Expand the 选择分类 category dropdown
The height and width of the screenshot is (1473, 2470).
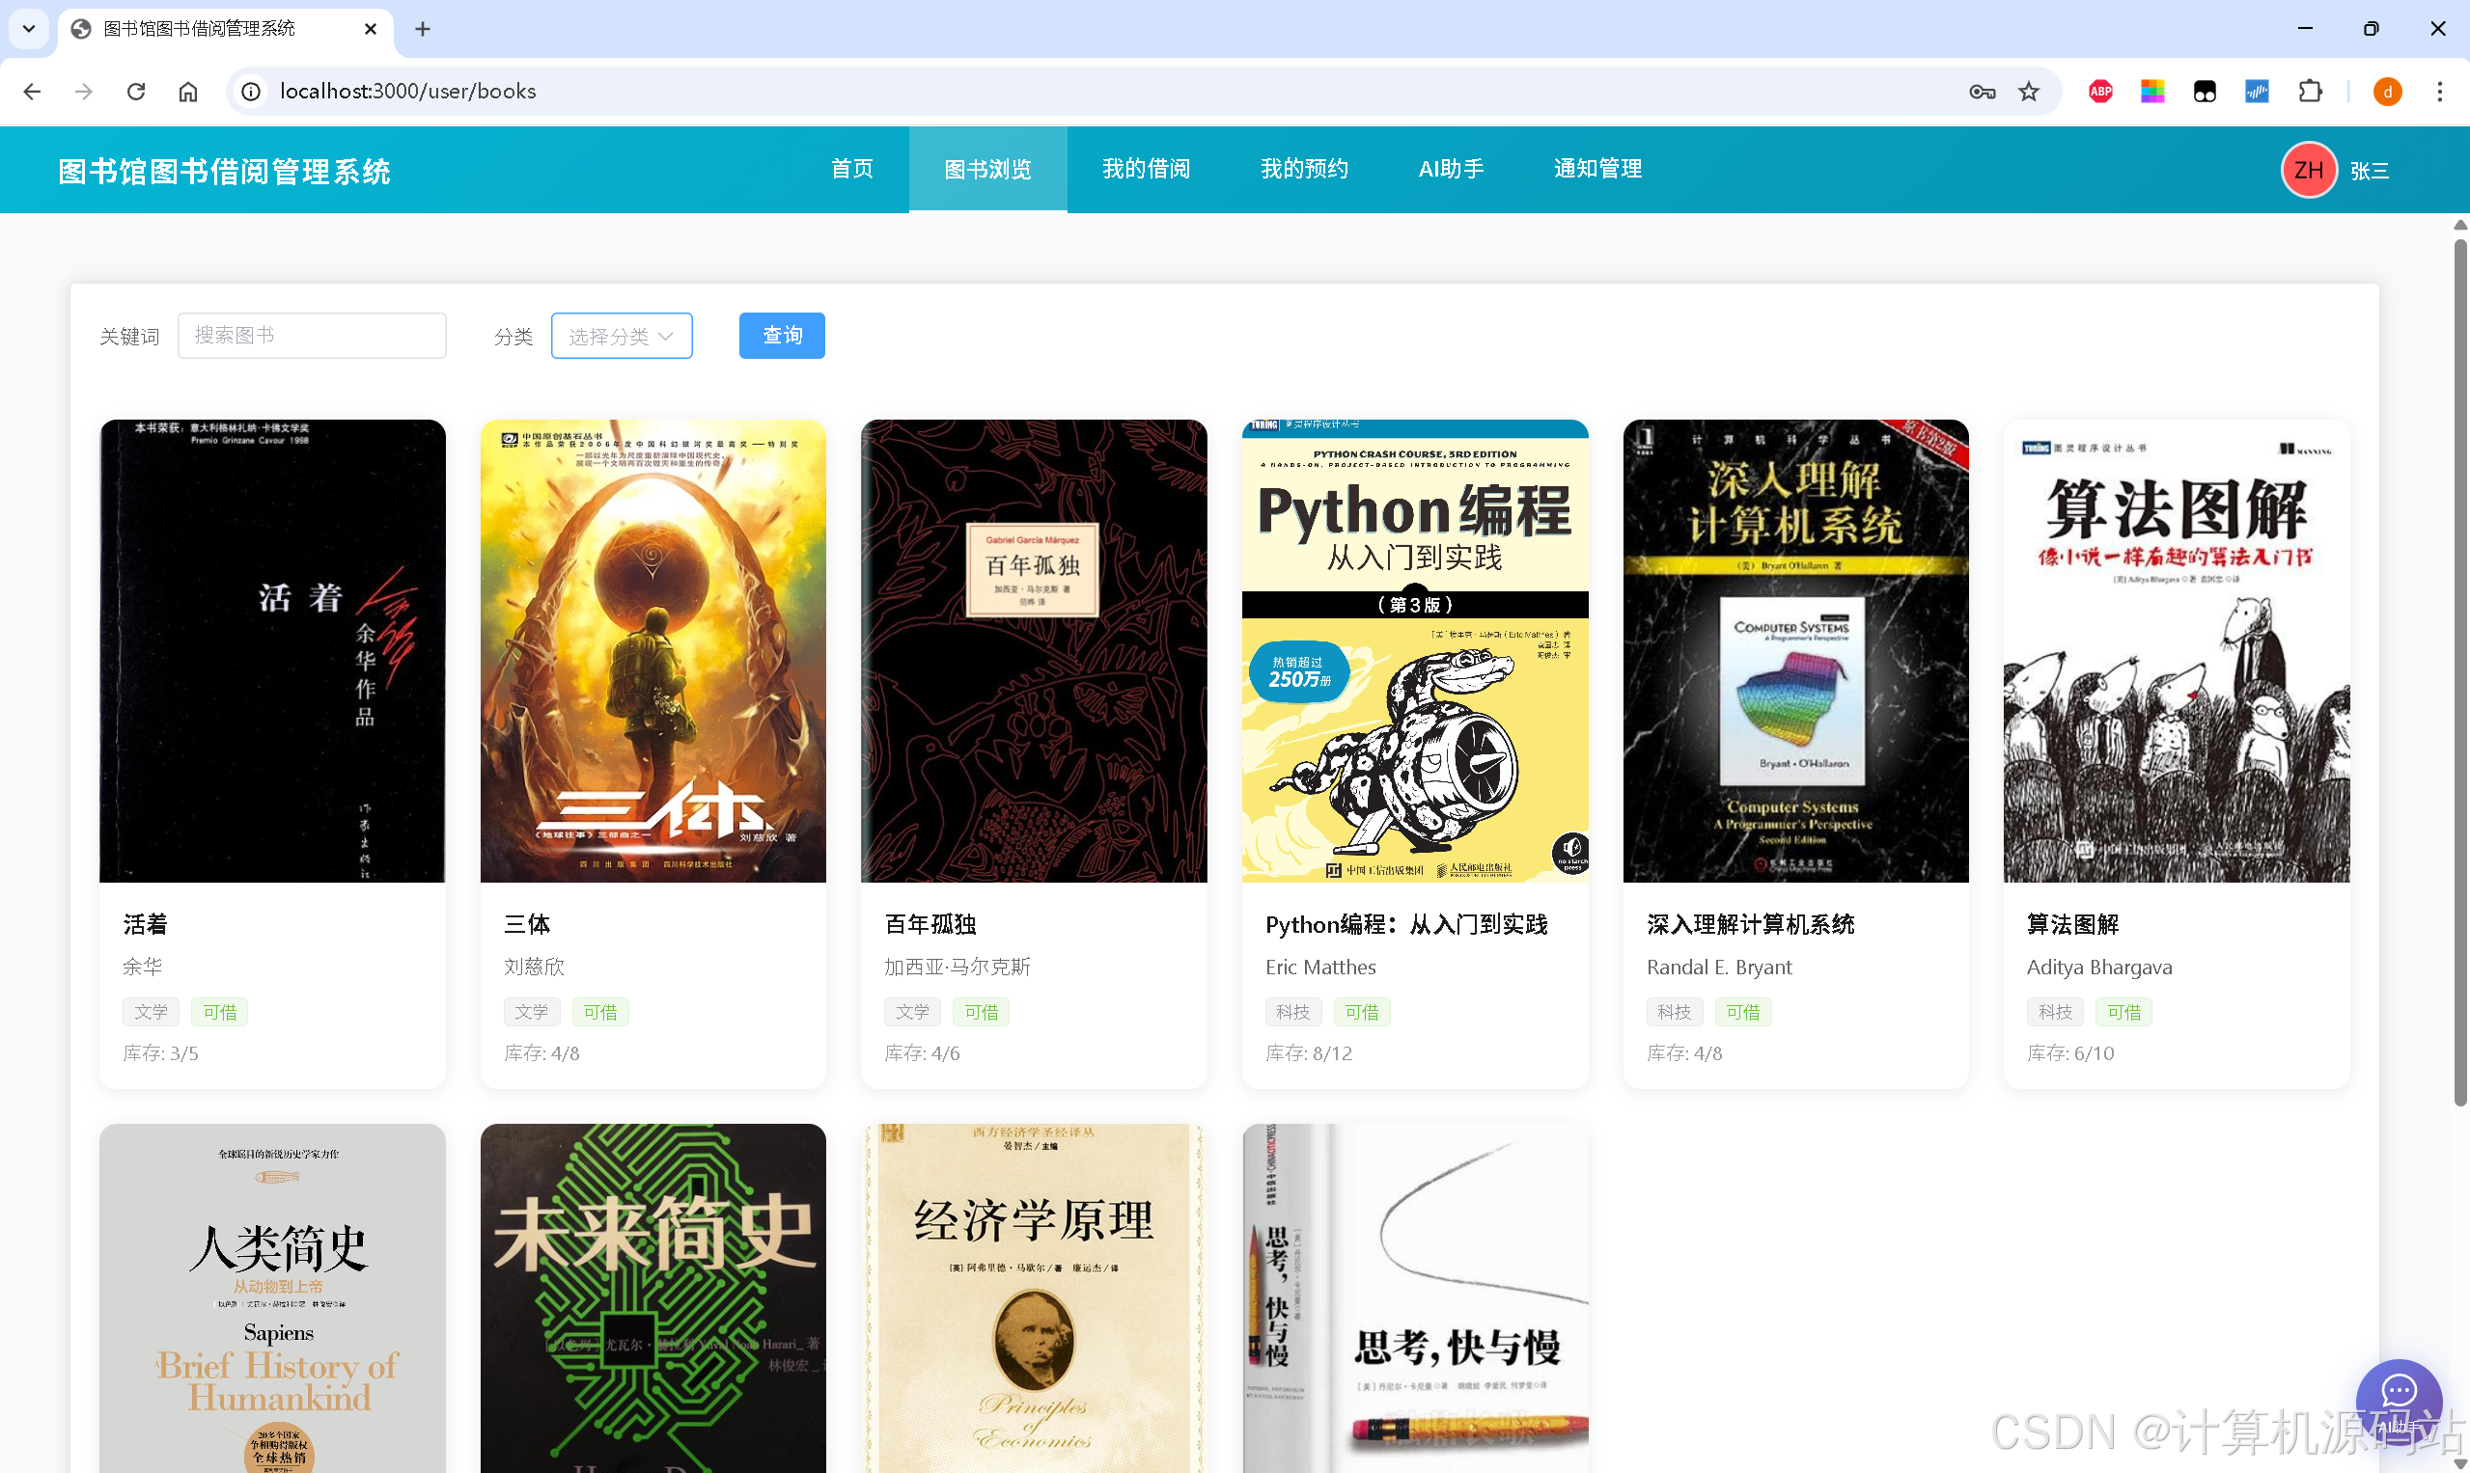621,336
